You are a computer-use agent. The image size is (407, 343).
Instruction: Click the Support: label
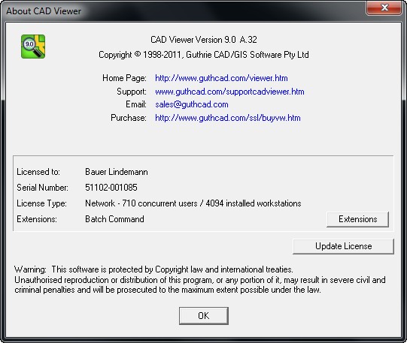(x=132, y=92)
